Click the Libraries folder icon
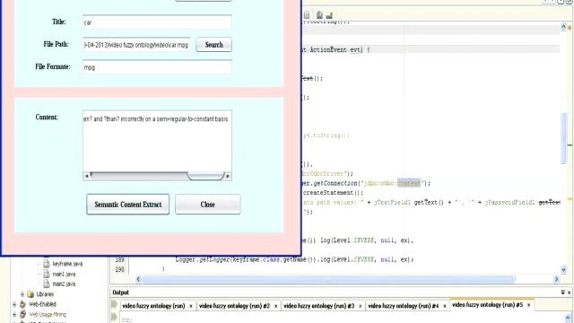574x323 pixels. point(30,294)
